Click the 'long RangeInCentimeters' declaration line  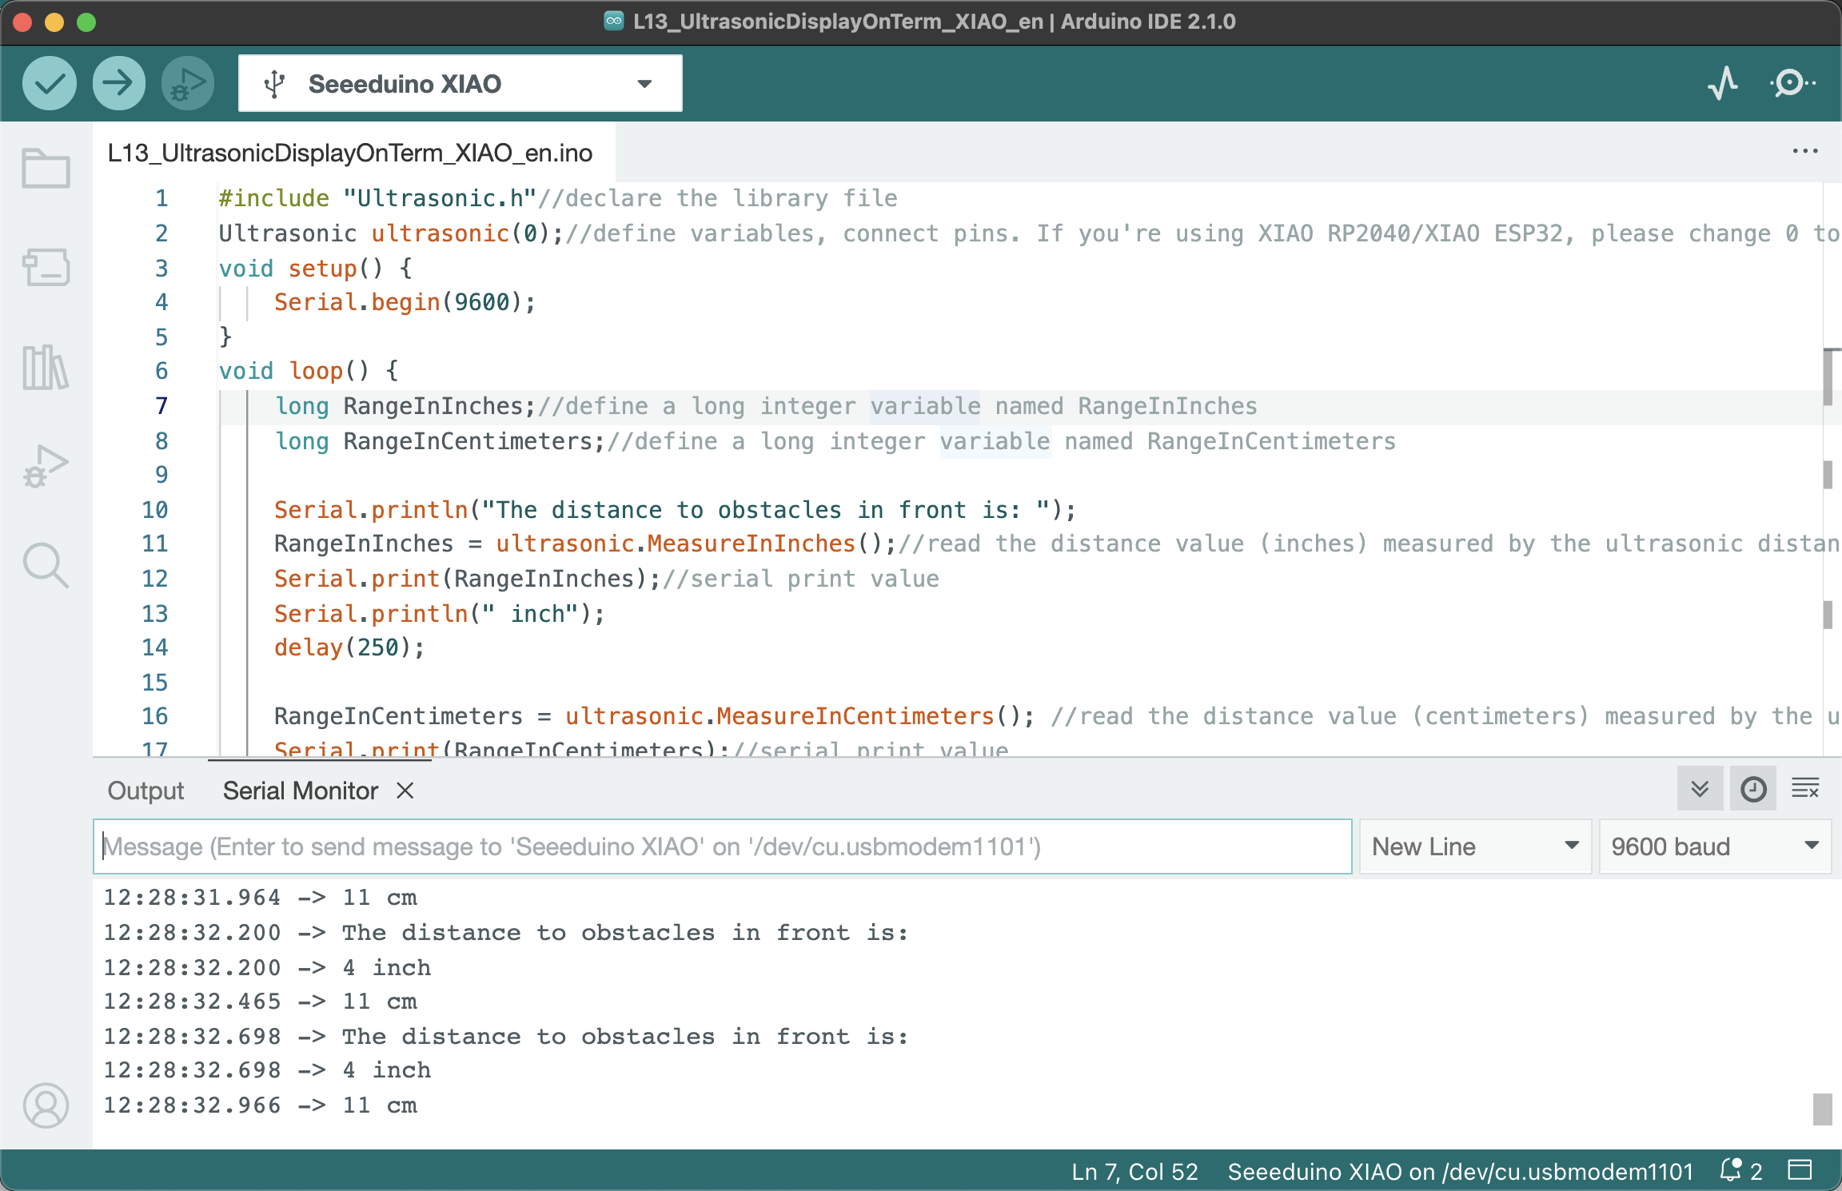coord(835,441)
